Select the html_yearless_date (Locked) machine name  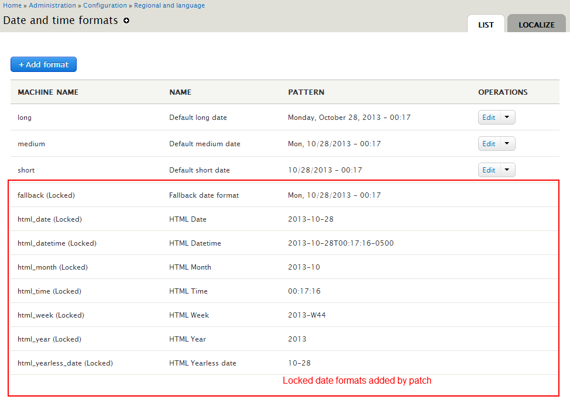(x=65, y=363)
